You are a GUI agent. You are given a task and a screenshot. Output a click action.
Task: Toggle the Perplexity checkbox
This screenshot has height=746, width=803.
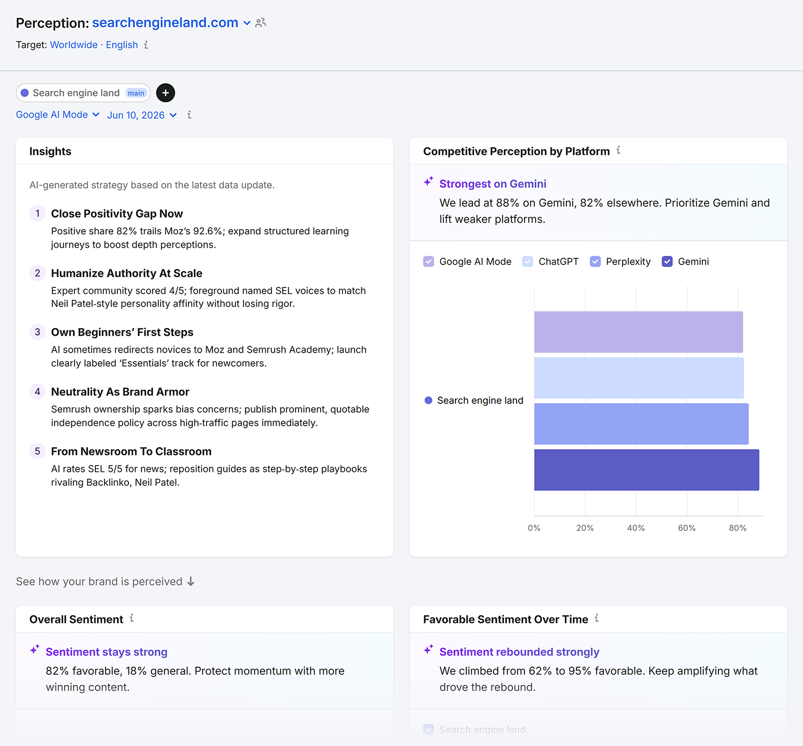[595, 261]
